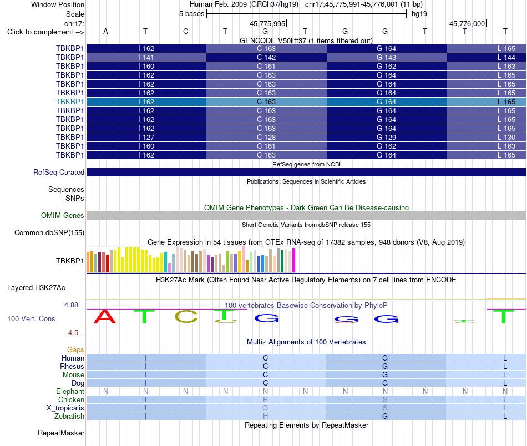The height and width of the screenshot is (446, 527).
Task: Click the 'G 129' codon box
Action: [386, 137]
